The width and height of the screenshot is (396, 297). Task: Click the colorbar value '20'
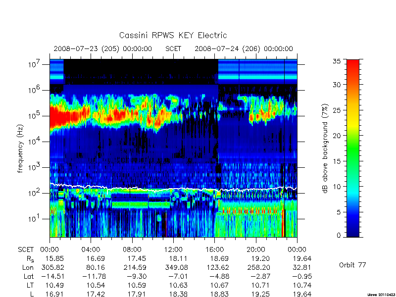[x=337, y=135]
